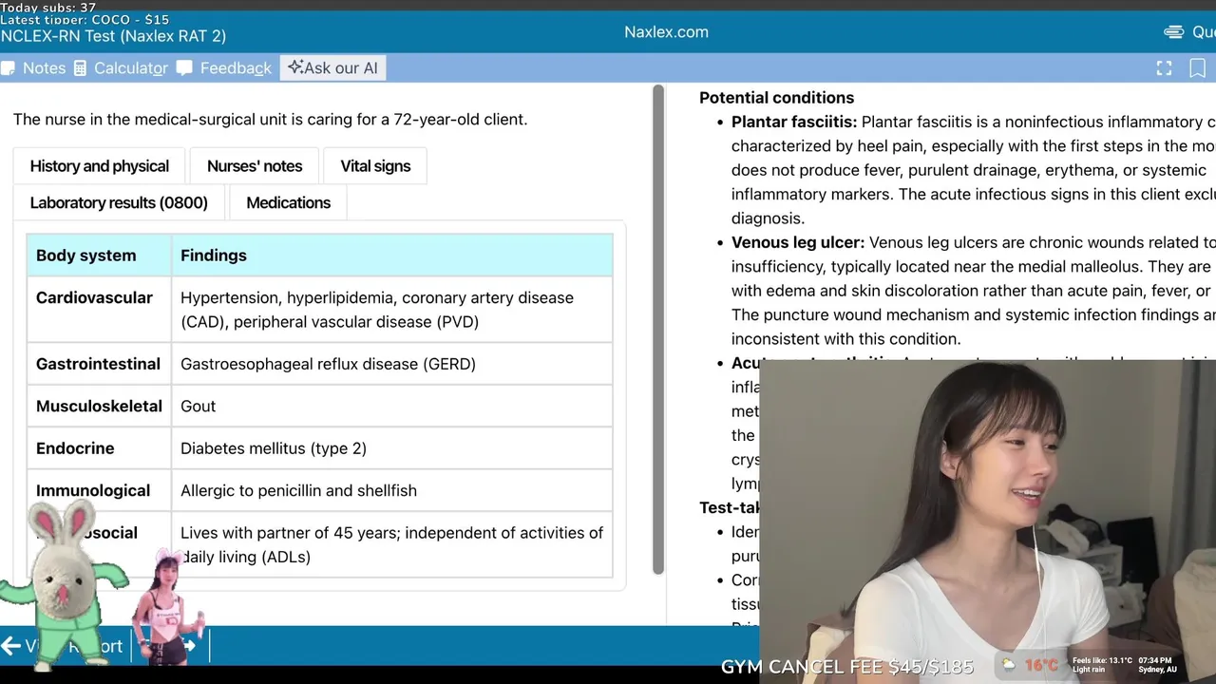Image resolution: width=1216 pixels, height=684 pixels.
Task: Select the Gastrointestinal row label
Action: coord(98,364)
